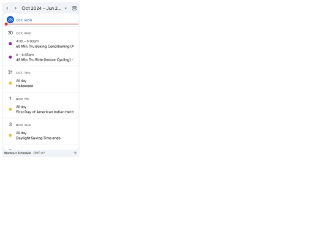Click the purple dot beside Tru Boxing Conditioning

pos(10,43)
